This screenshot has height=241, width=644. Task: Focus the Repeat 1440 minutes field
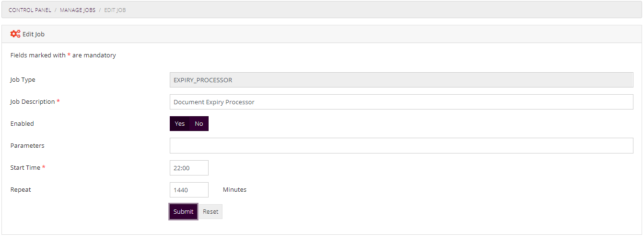pyautogui.click(x=189, y=190)
